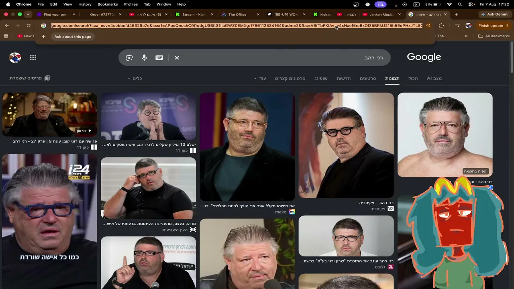Open the Google account avatar on the page

coord(15,58)
